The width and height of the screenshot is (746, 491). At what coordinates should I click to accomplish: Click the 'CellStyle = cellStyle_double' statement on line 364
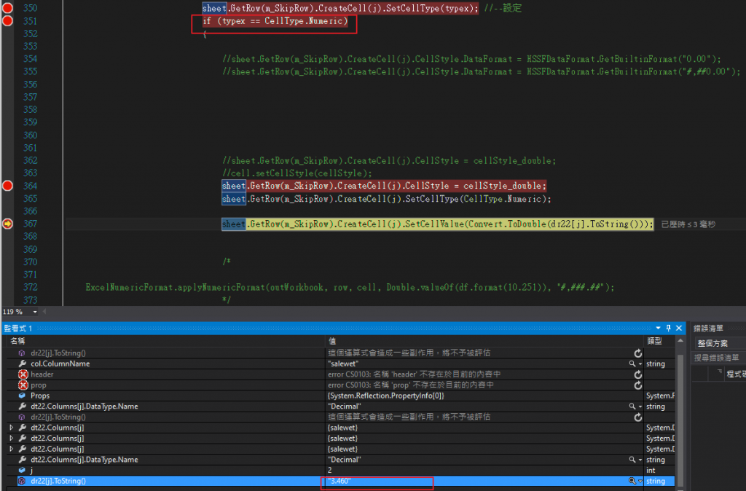tap(384, 186)
